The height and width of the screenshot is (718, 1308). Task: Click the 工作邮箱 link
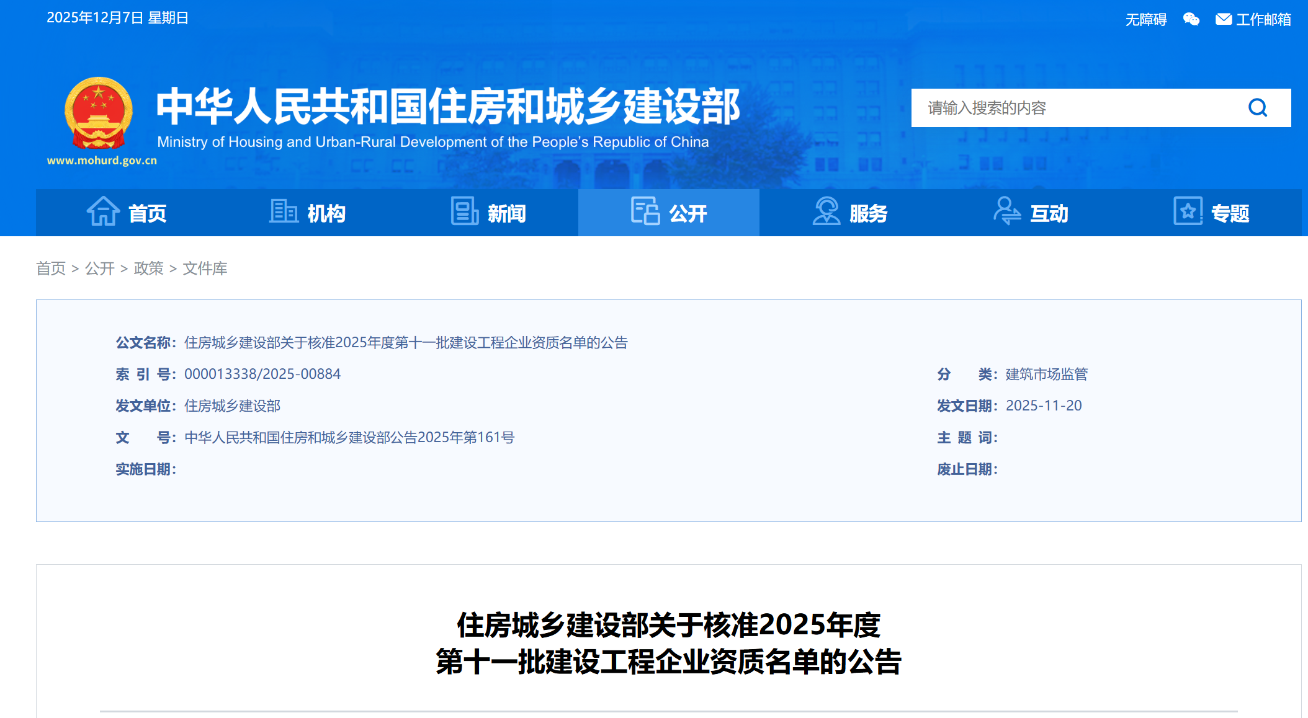coord(1264,19)
